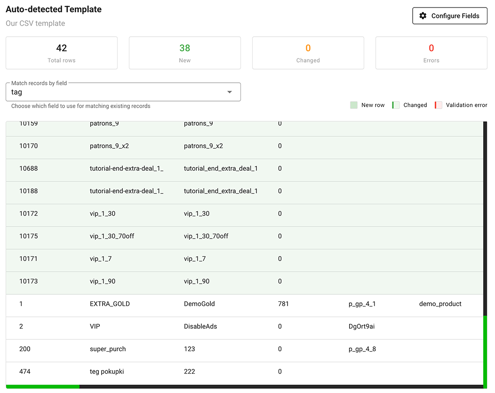The width and height of the screenshot is (495, 393).
Task: Click the demo_product cell
Action: [x=440, y=304]
